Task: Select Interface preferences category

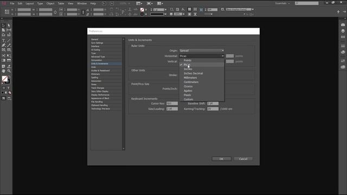Action: click(106, 47)
